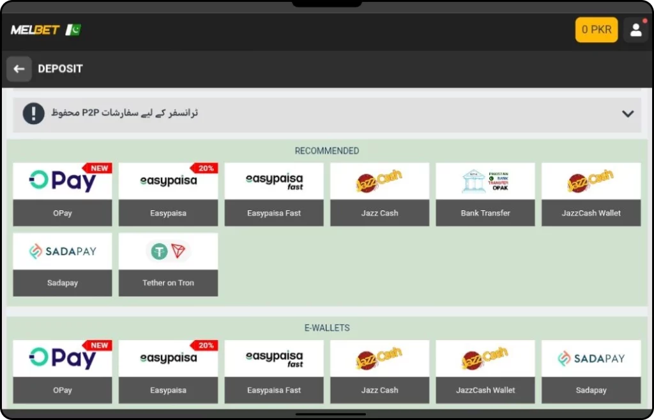The image size is (654, 420).
Task: Click OPay label in E-Wallets
Action: point(63,391)
